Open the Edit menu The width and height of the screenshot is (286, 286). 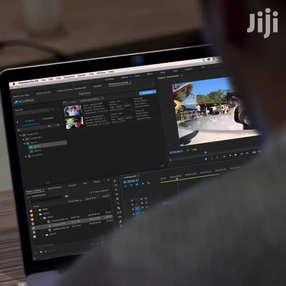(51, 79)
